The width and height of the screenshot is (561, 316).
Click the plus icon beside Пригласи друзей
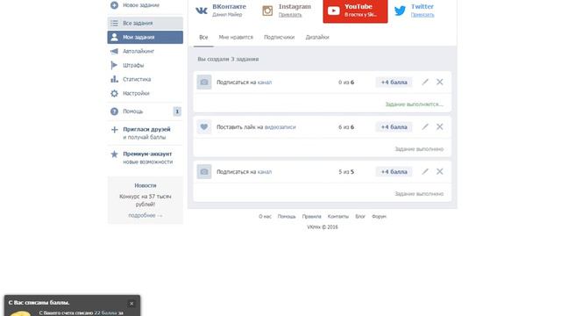pos(114,129)
